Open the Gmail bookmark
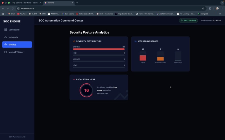 point(11,14)
